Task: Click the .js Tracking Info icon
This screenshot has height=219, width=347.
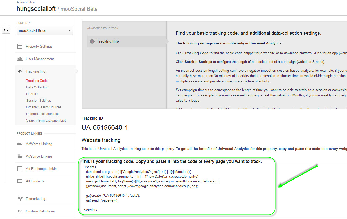Action: pyautogui.click(x=20, y=71)
